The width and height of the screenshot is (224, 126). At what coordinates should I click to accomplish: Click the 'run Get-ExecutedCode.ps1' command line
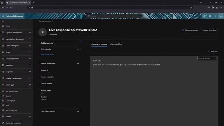click(126, 65)
